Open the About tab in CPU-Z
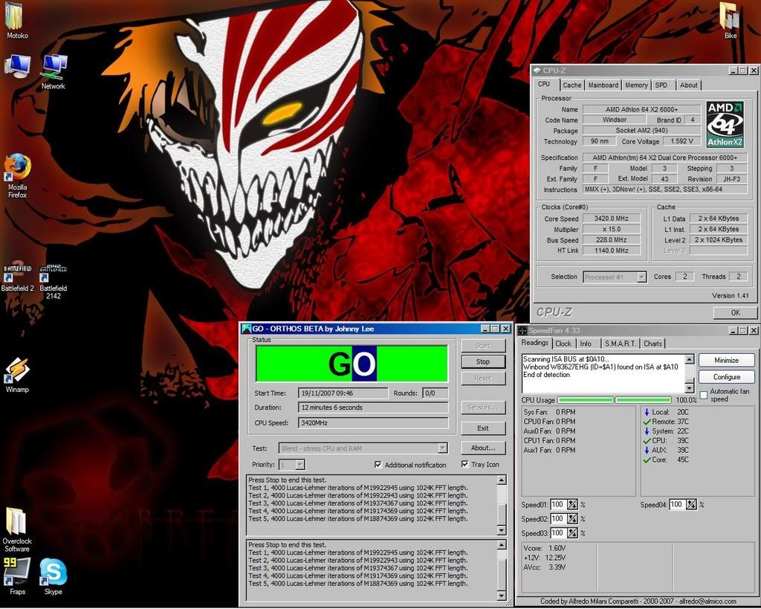Image resolution: width=761 pixels, height=609 pixels. tap(689, 85)
